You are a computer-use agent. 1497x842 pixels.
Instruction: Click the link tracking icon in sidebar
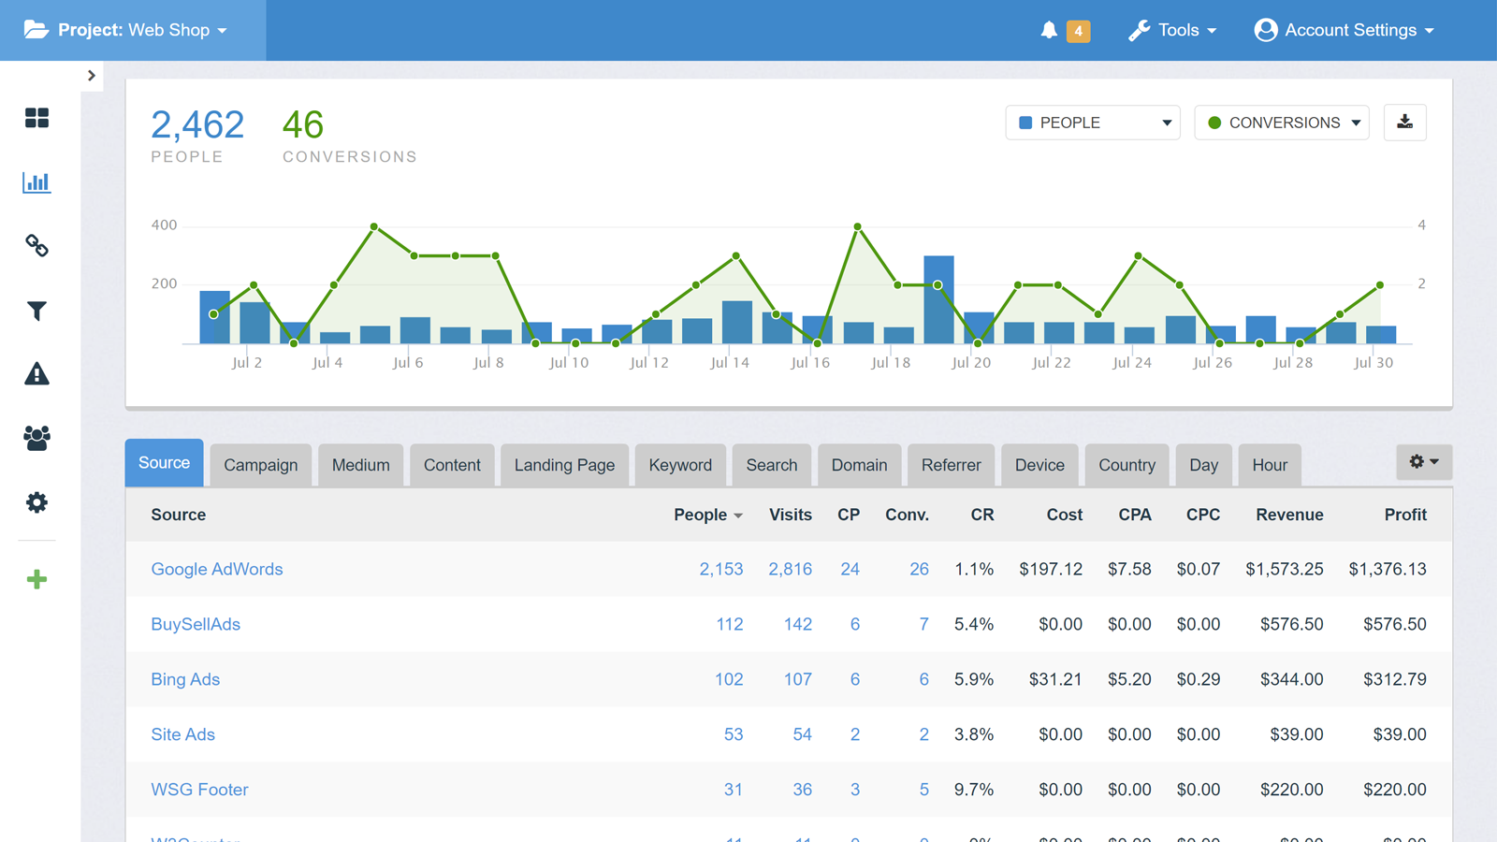tap(36, 246)
